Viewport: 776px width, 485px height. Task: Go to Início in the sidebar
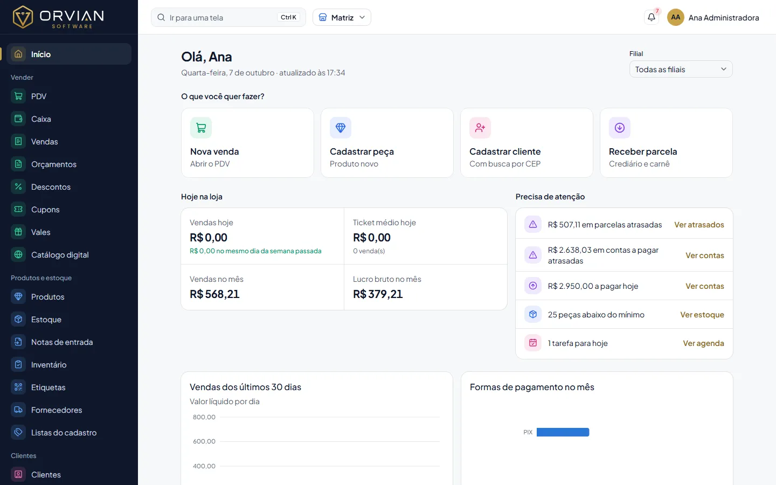point(69,54)
